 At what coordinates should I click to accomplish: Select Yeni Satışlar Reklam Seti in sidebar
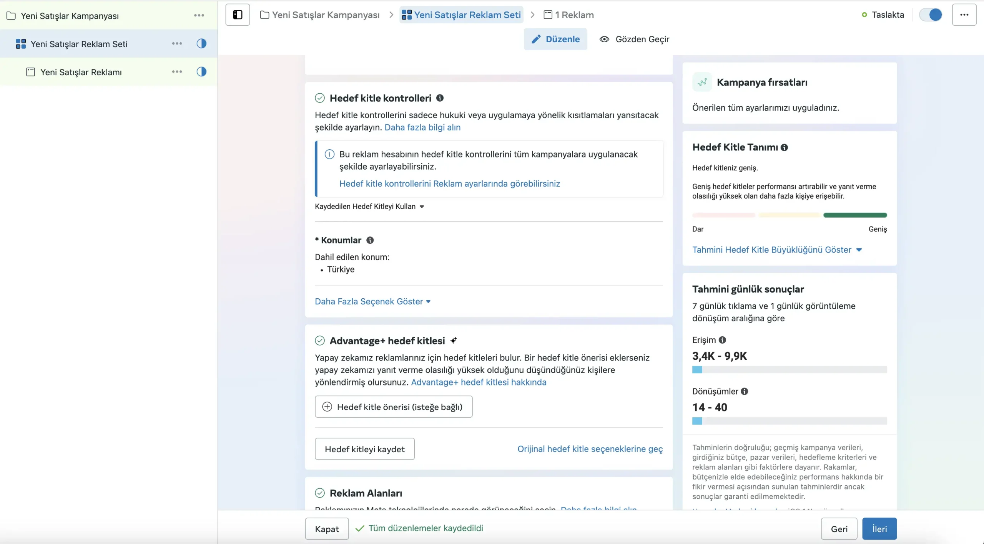tap(79, 44)
